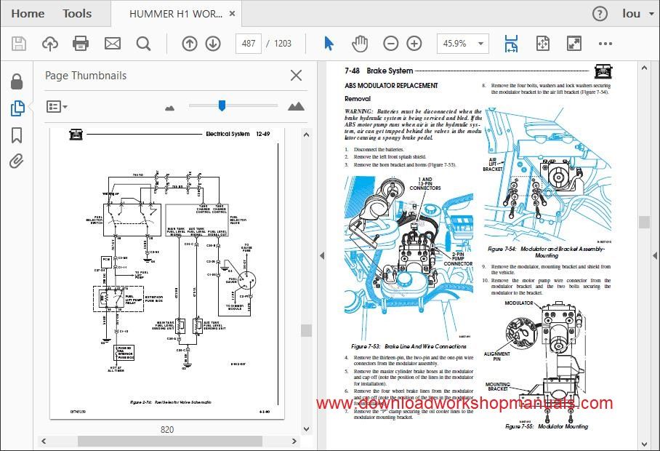
Task: Click the page number field 487
Action: [x=249, y=44]
